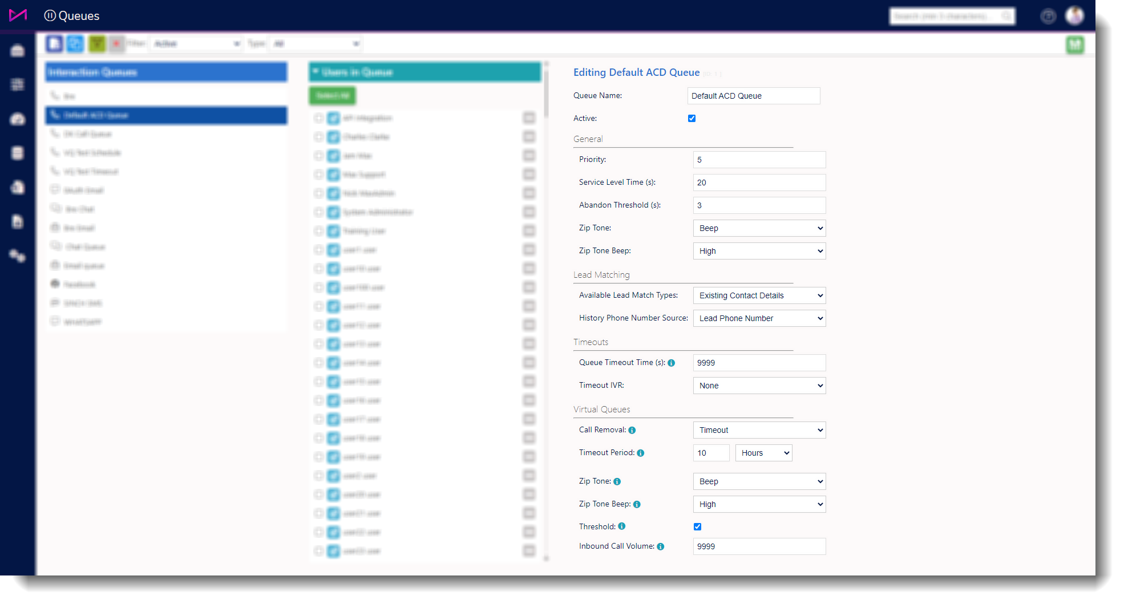Select Default ACD Queue in list
1124x604 pixels.
[x=166, y=115]
